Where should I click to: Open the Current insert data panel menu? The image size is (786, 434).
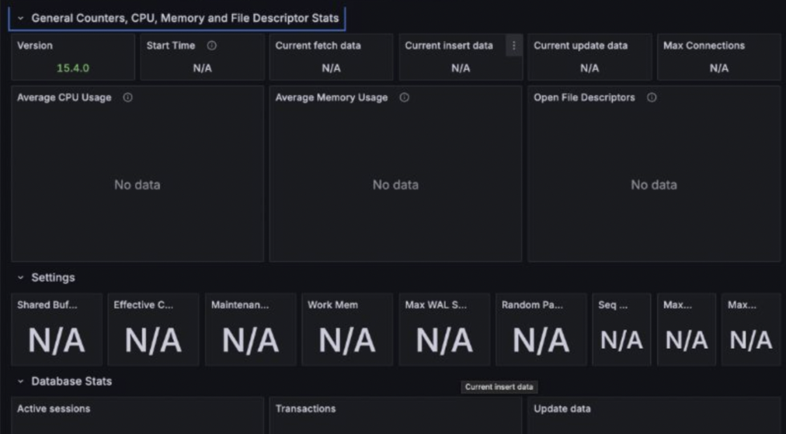[513, 46]
